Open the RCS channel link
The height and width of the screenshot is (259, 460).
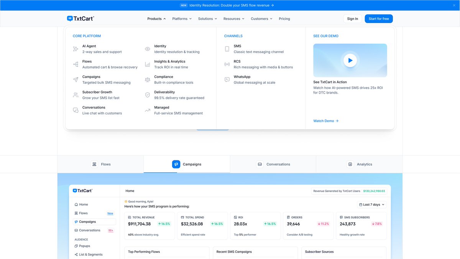pos(259,64)
